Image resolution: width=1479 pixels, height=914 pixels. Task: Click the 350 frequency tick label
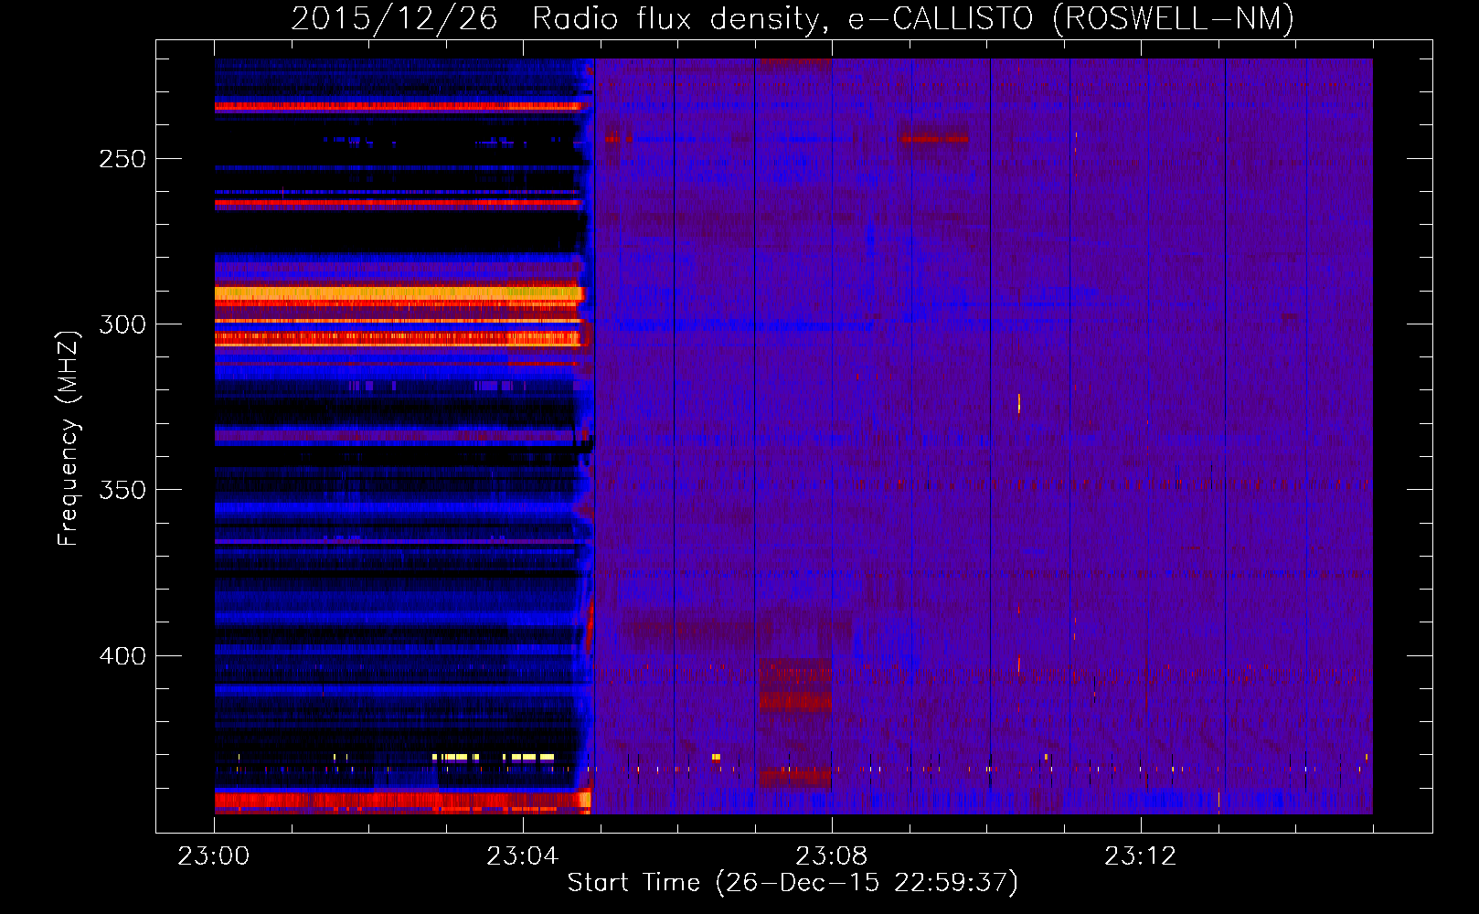[122, 490]
